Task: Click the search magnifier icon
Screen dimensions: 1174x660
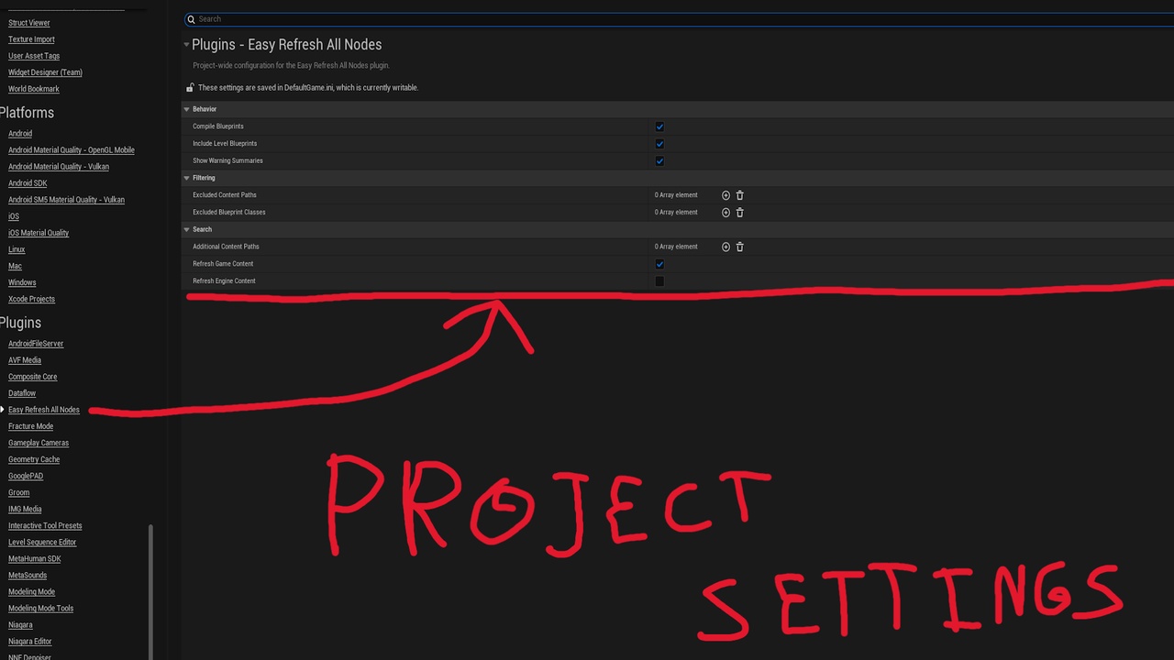Action: tap(191, 19)
